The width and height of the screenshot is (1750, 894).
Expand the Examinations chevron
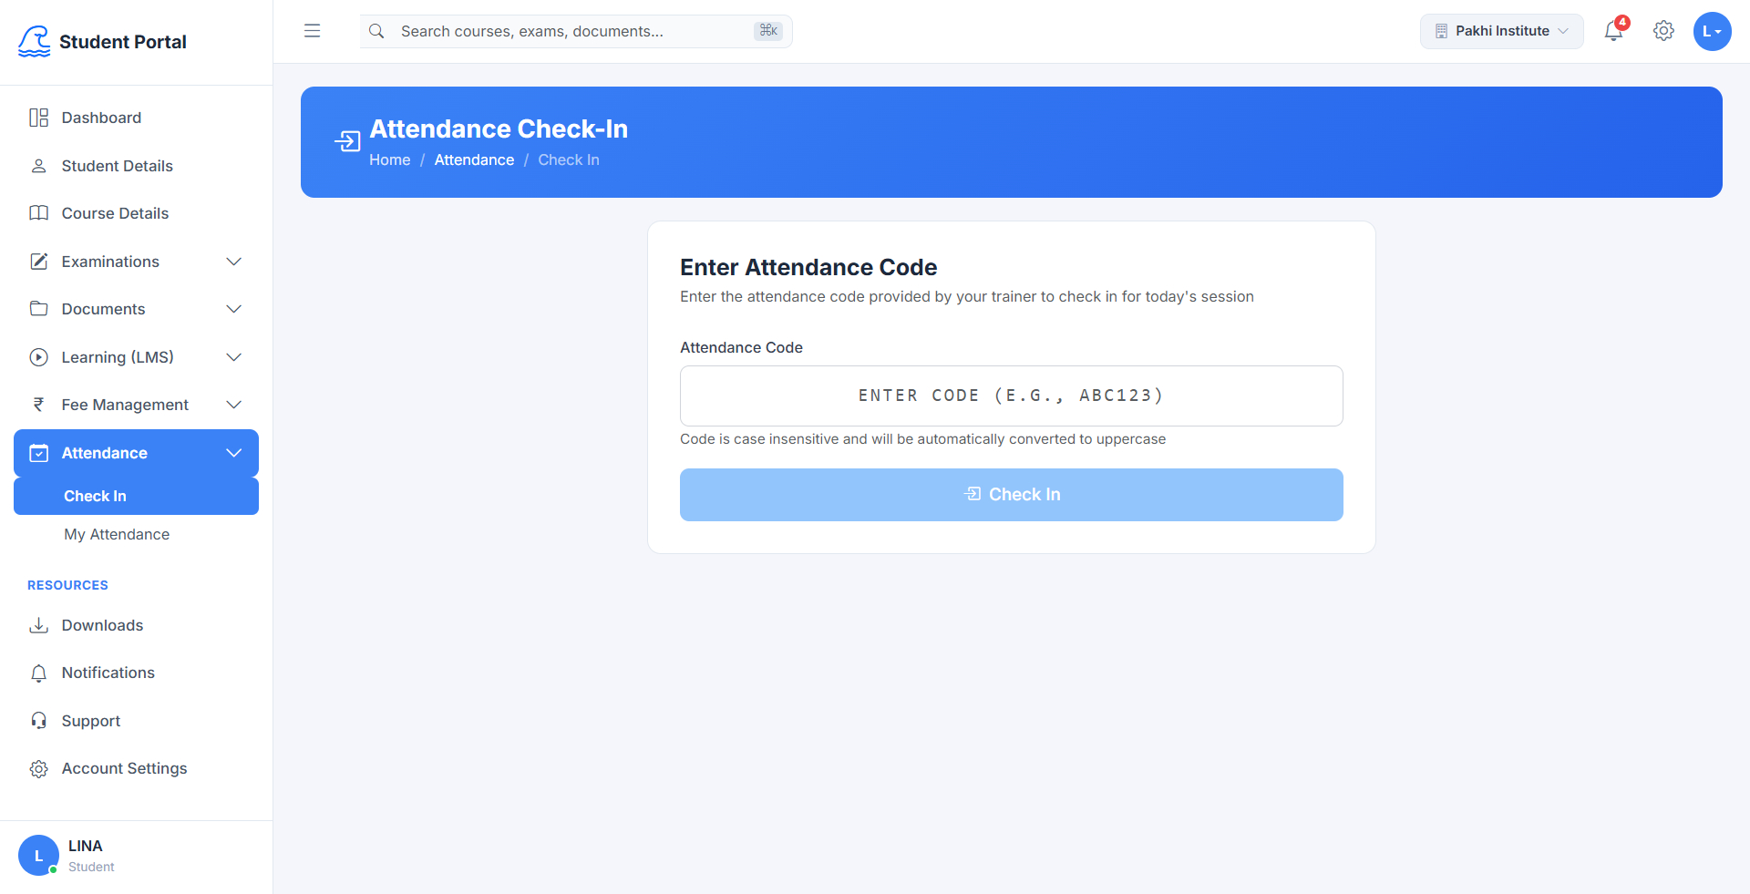233,262
